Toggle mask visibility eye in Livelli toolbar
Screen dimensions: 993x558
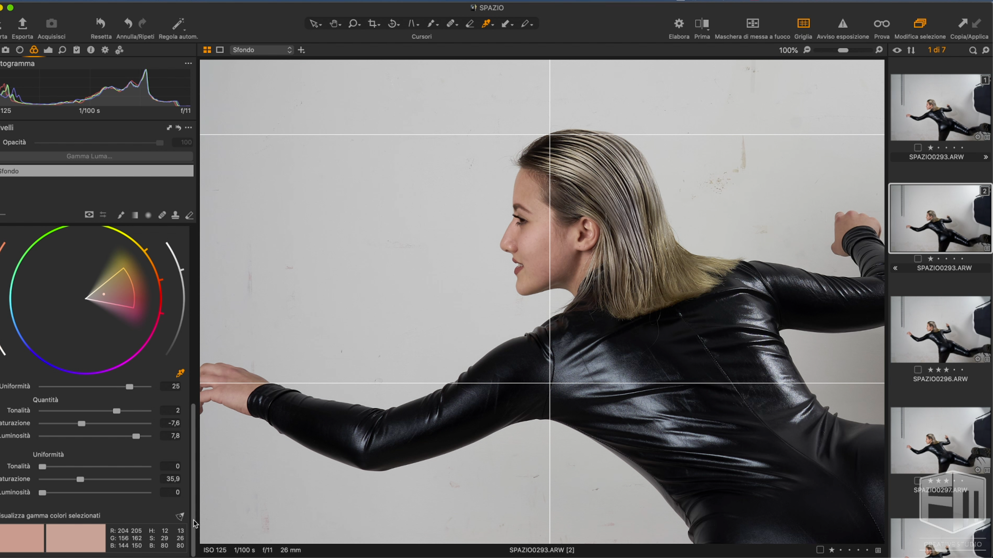click(89, 214)
